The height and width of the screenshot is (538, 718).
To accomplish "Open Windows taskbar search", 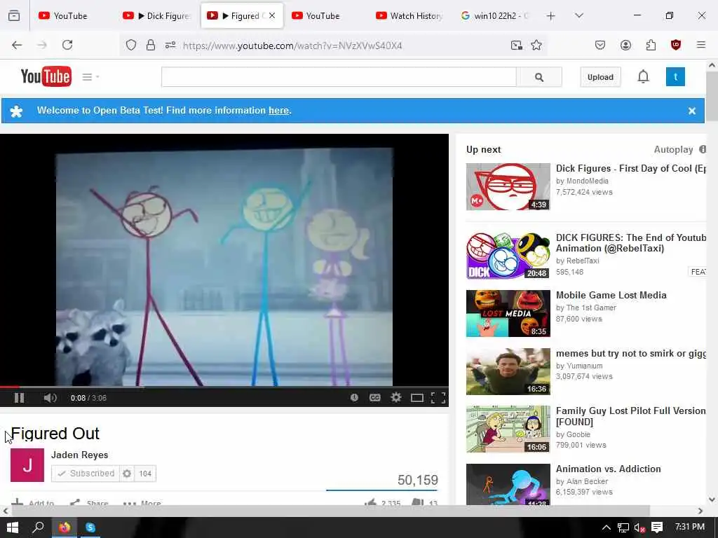I will tap(39, 527).
